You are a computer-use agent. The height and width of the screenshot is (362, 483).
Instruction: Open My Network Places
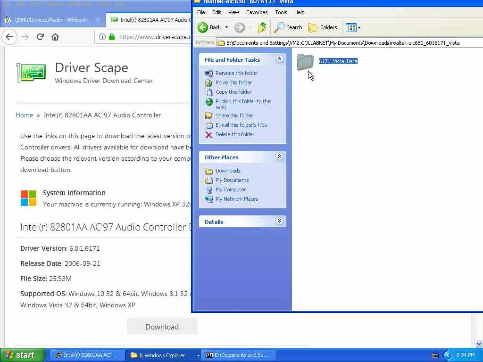[237, 199]
